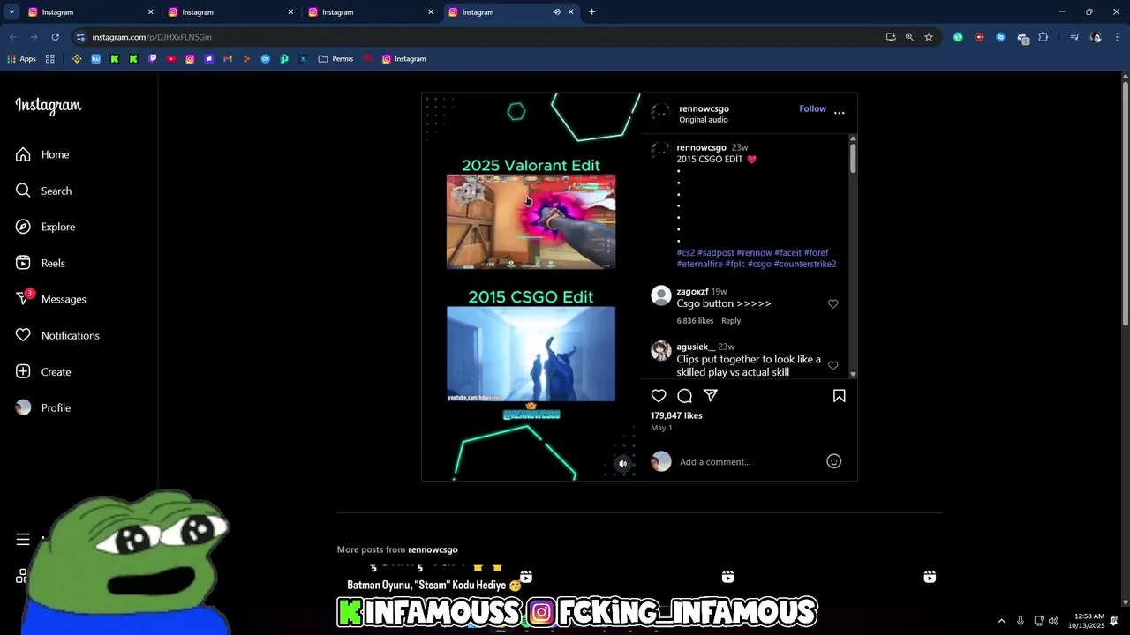The image size is (1130, 635).
Task: Click the comments panel scrollbar
Action: (x=853, y=157)
